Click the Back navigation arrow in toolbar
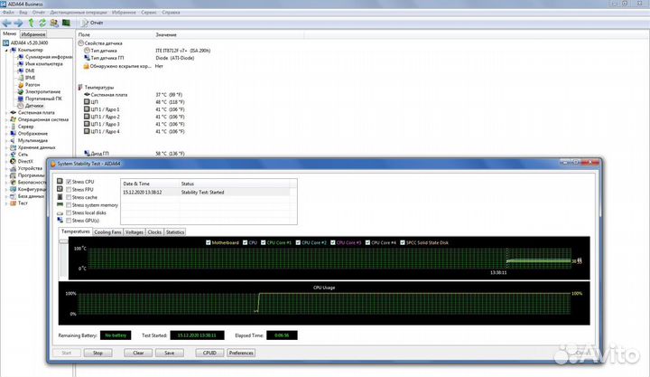This screenshot has width=650, height=377. [x=7, y=24]
